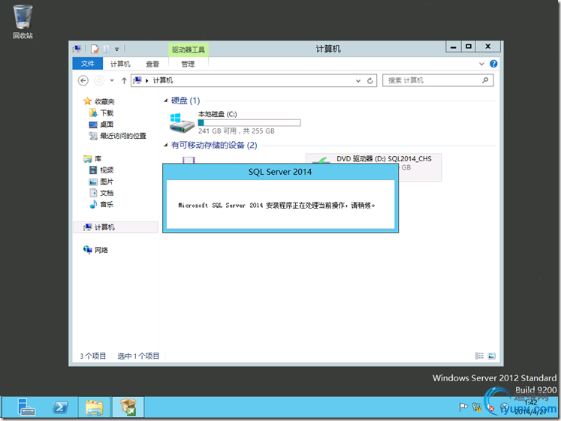Close the 计算机 window

[x=488, y=47]
